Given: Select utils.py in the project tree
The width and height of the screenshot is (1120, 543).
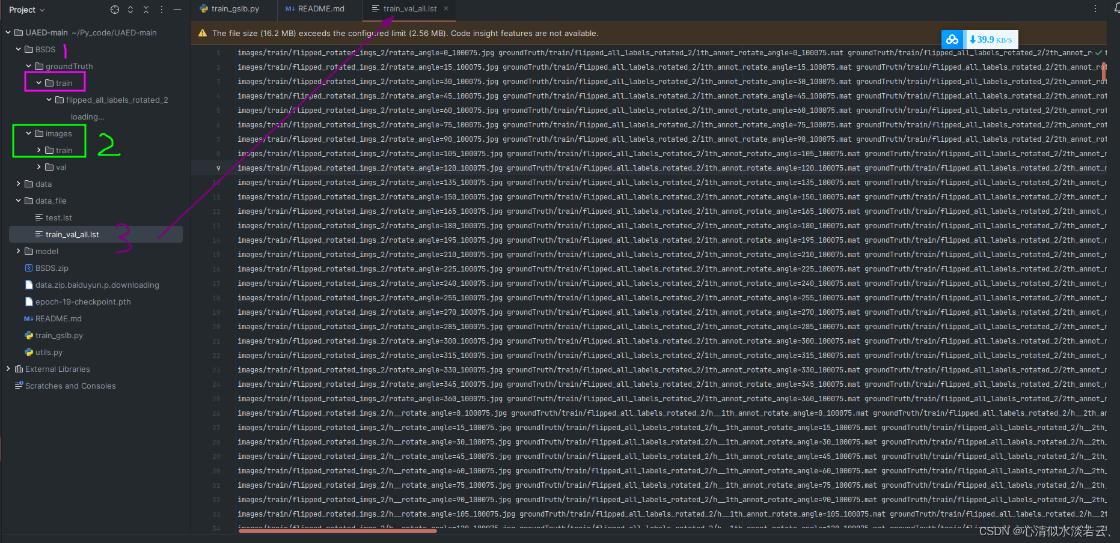Looking at the screenshot, I should tap(49, 352).
